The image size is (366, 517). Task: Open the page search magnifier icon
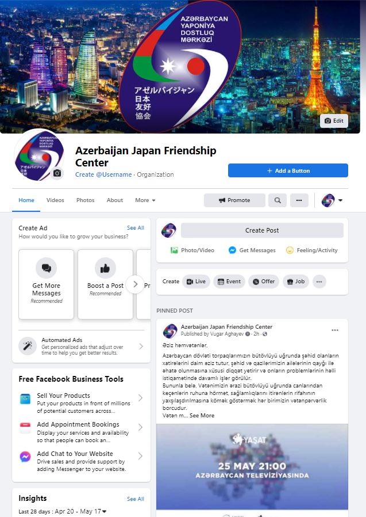pos(278,200)
